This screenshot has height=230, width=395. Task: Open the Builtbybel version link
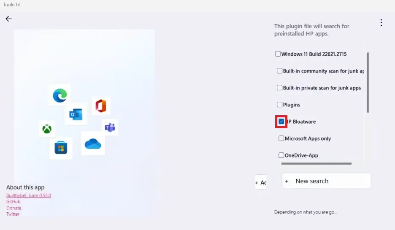tap(28, 195)
